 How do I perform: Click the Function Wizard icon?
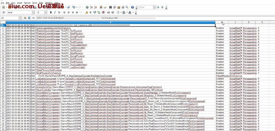coord(25,18)
